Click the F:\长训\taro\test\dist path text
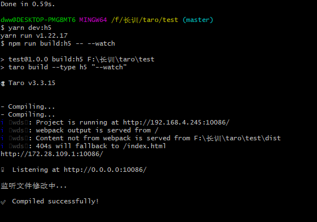Viewport: 317px width, 222px height. [x=237, y=138]
